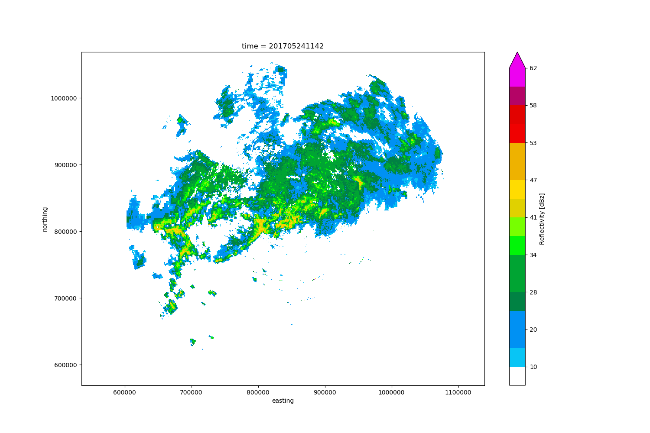Click the dark green colorbar segment just below 28
Image resolution: width=650 pixels, height=433 pixels.
[517, 301]
